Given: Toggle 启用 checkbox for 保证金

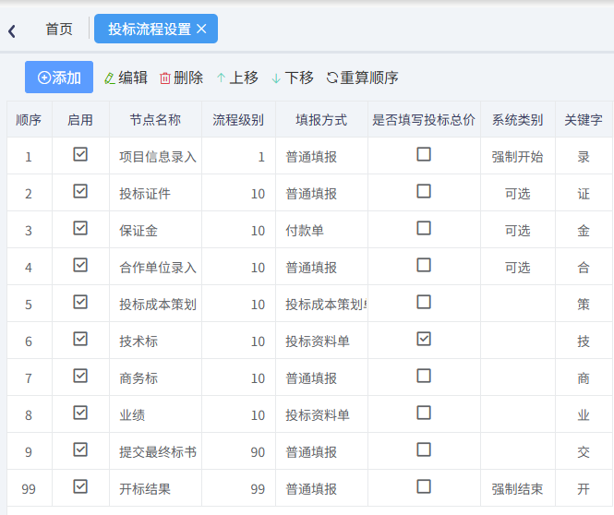Looking at the screenshot, I should [80, 228].
